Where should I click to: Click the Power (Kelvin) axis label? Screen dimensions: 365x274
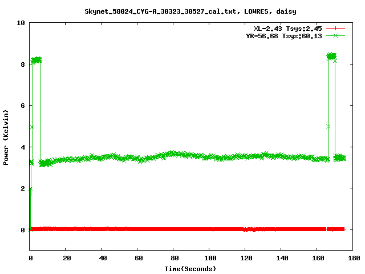point(6,138)
